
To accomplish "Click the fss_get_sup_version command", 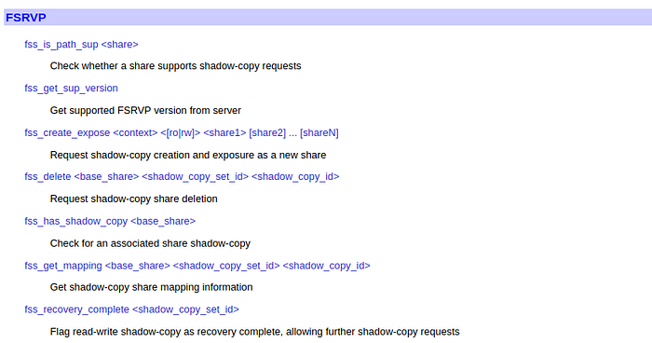I will click(x=71, y=89).
